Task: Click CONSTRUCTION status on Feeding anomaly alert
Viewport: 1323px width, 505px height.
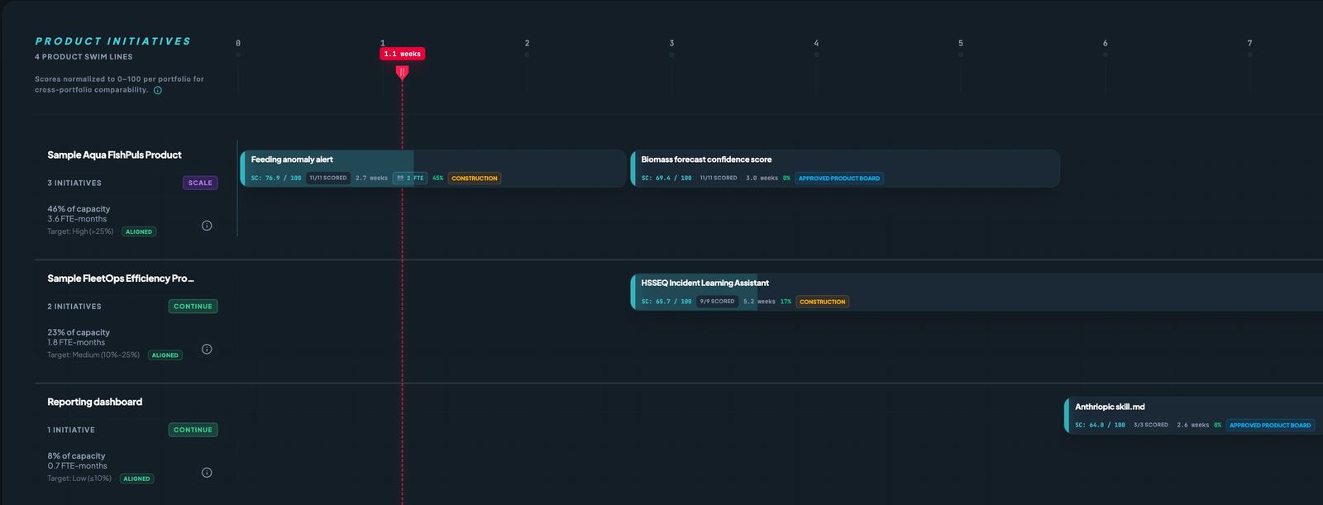Action: tap(475, 178)
